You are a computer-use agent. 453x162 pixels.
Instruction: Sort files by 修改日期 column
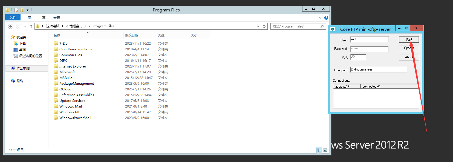click(140, 35)
